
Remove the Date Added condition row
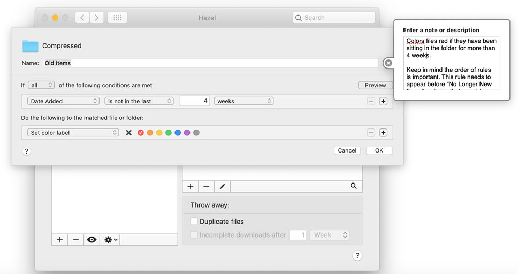tap(371, 101)
